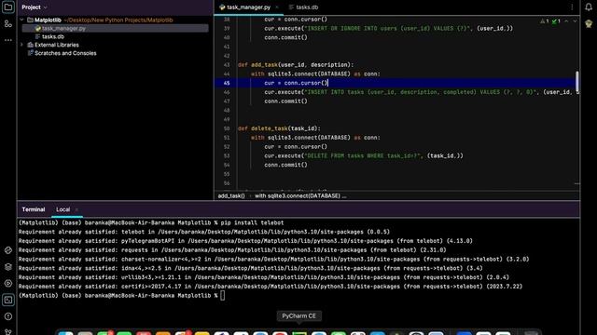Open the tool window icon below the bell
This screenshot has height=335, width=597.
click(589, 23)
